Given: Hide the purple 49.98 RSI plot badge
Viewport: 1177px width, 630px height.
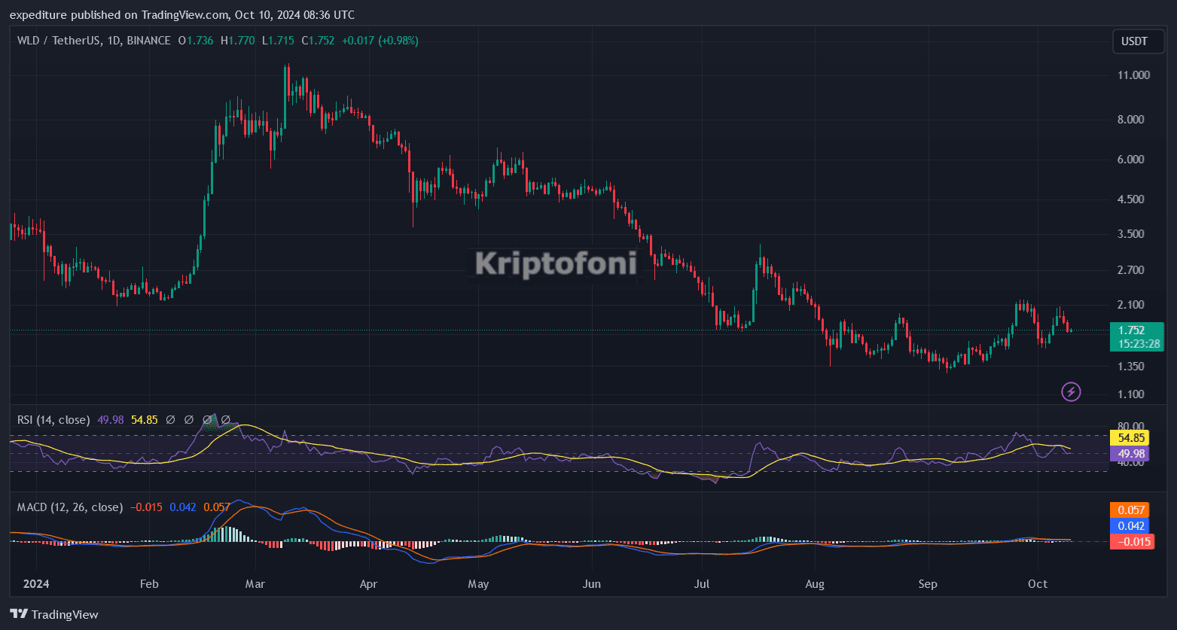Looking at the screenshot, I should coord(1131,454).
